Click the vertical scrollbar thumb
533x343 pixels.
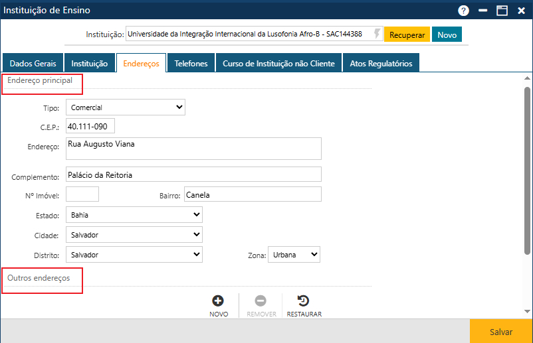pyautogui.click(x=527, y=171)
